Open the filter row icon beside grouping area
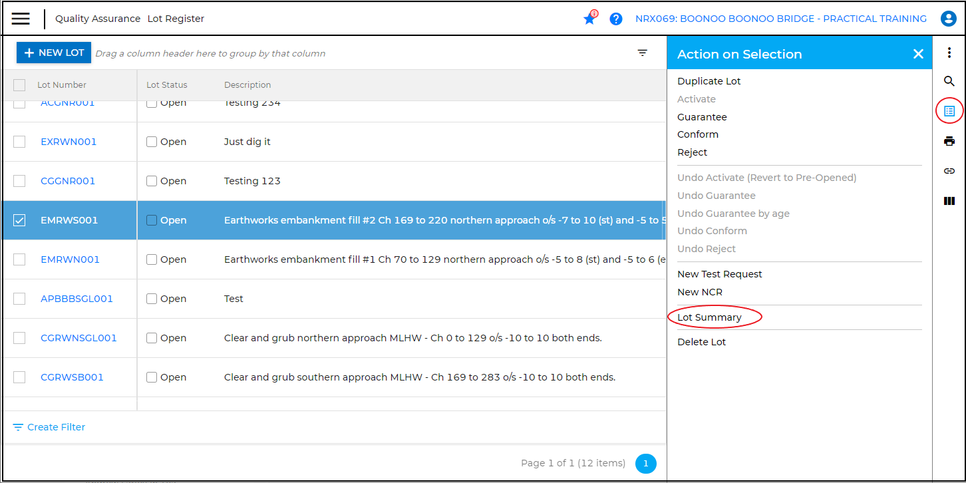 (642, 53)
